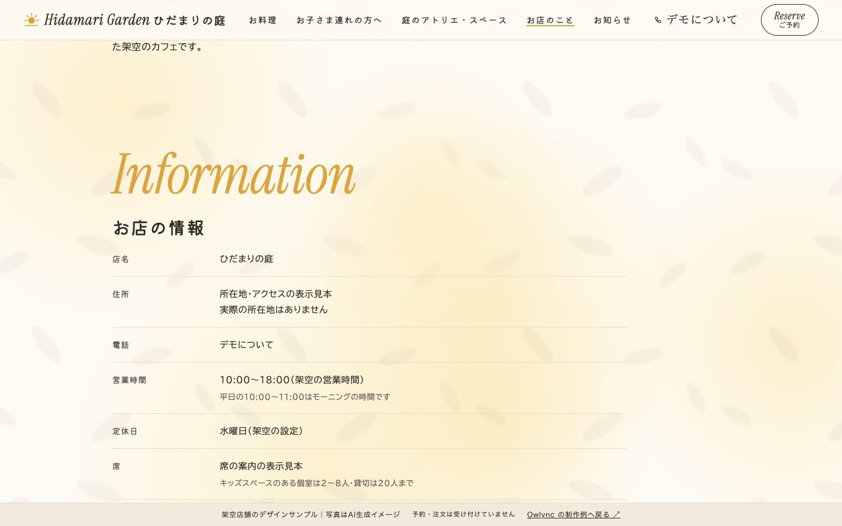Click 予約・注文は受け付けていません footer text
Image resolution: width=842 pixels, height=526 pixels.
(464, 514)
